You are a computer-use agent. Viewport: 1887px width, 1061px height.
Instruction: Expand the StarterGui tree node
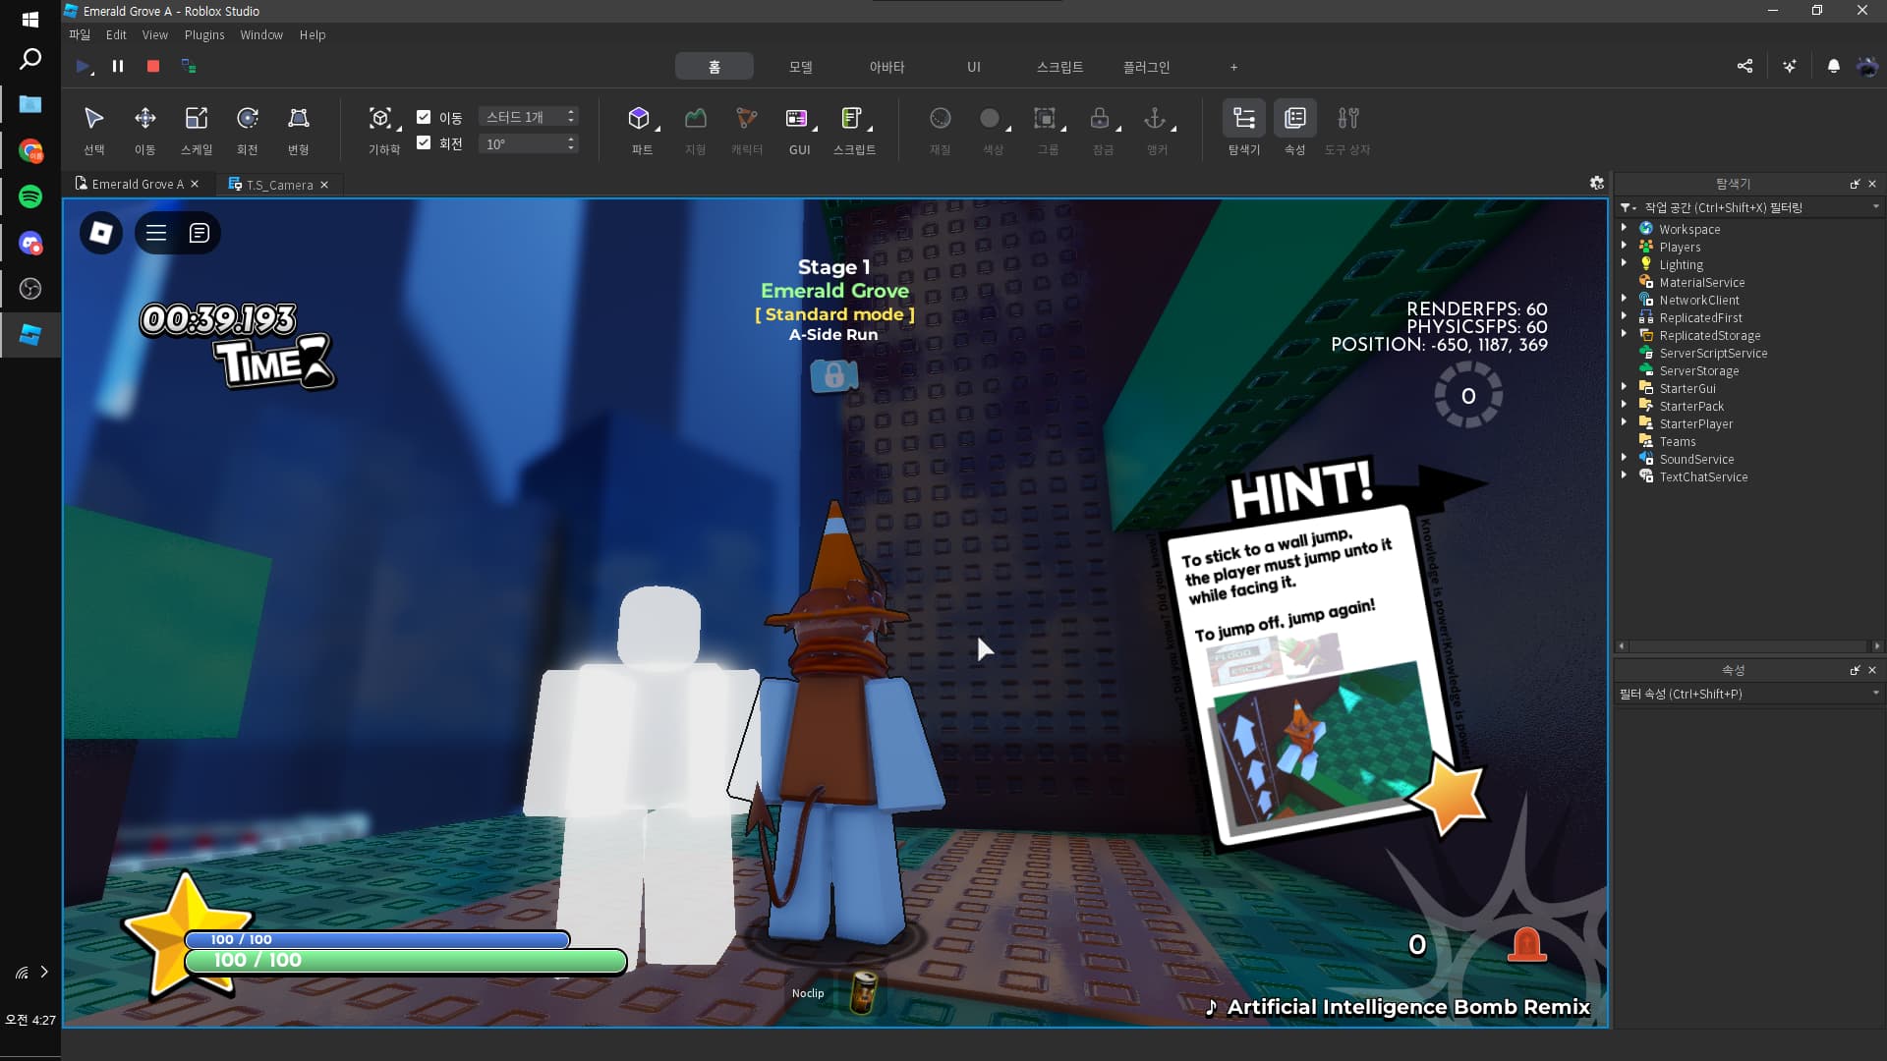(x=1624, y=388)
